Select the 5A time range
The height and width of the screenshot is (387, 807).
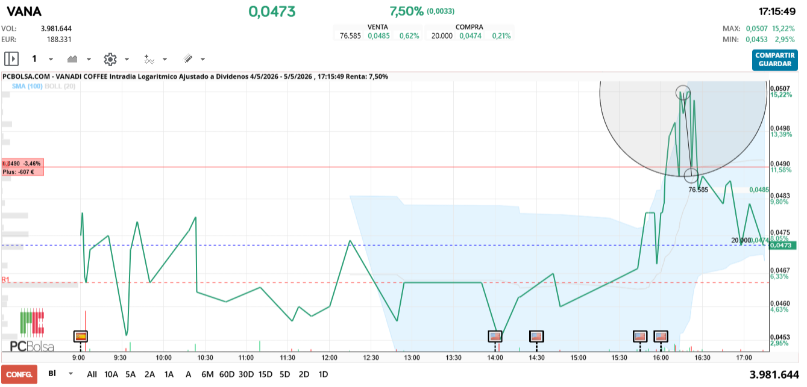(131, 374)
